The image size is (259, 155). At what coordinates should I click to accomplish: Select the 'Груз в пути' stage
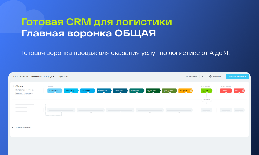(153, 91)
